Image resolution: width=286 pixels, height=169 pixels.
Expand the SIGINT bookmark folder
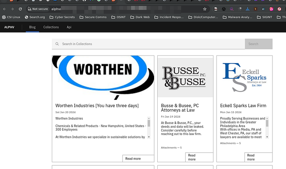point(265,17)
